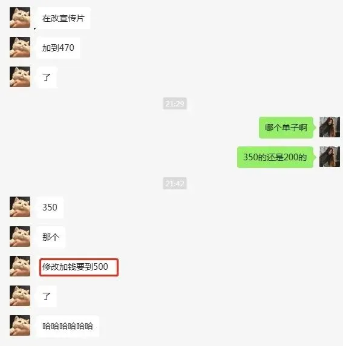Select the highlighted 修改加钱要到500 message
The width and height of the screenshot is (343, 346).
coord(79,267)
